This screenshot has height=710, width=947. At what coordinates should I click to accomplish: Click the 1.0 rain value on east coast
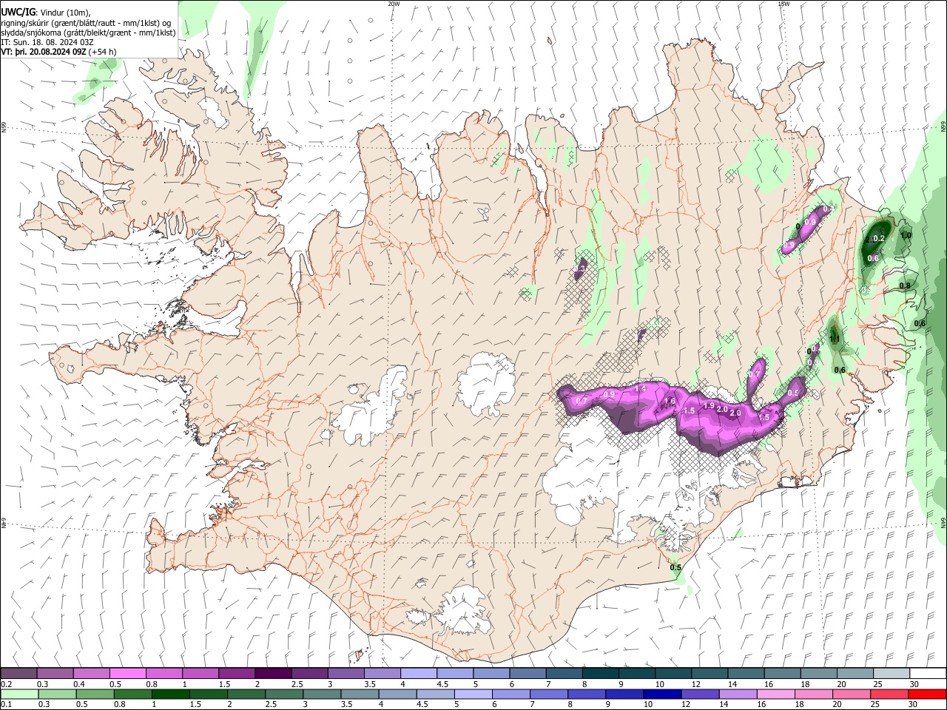pyautogui.click(x=906, y=235)
